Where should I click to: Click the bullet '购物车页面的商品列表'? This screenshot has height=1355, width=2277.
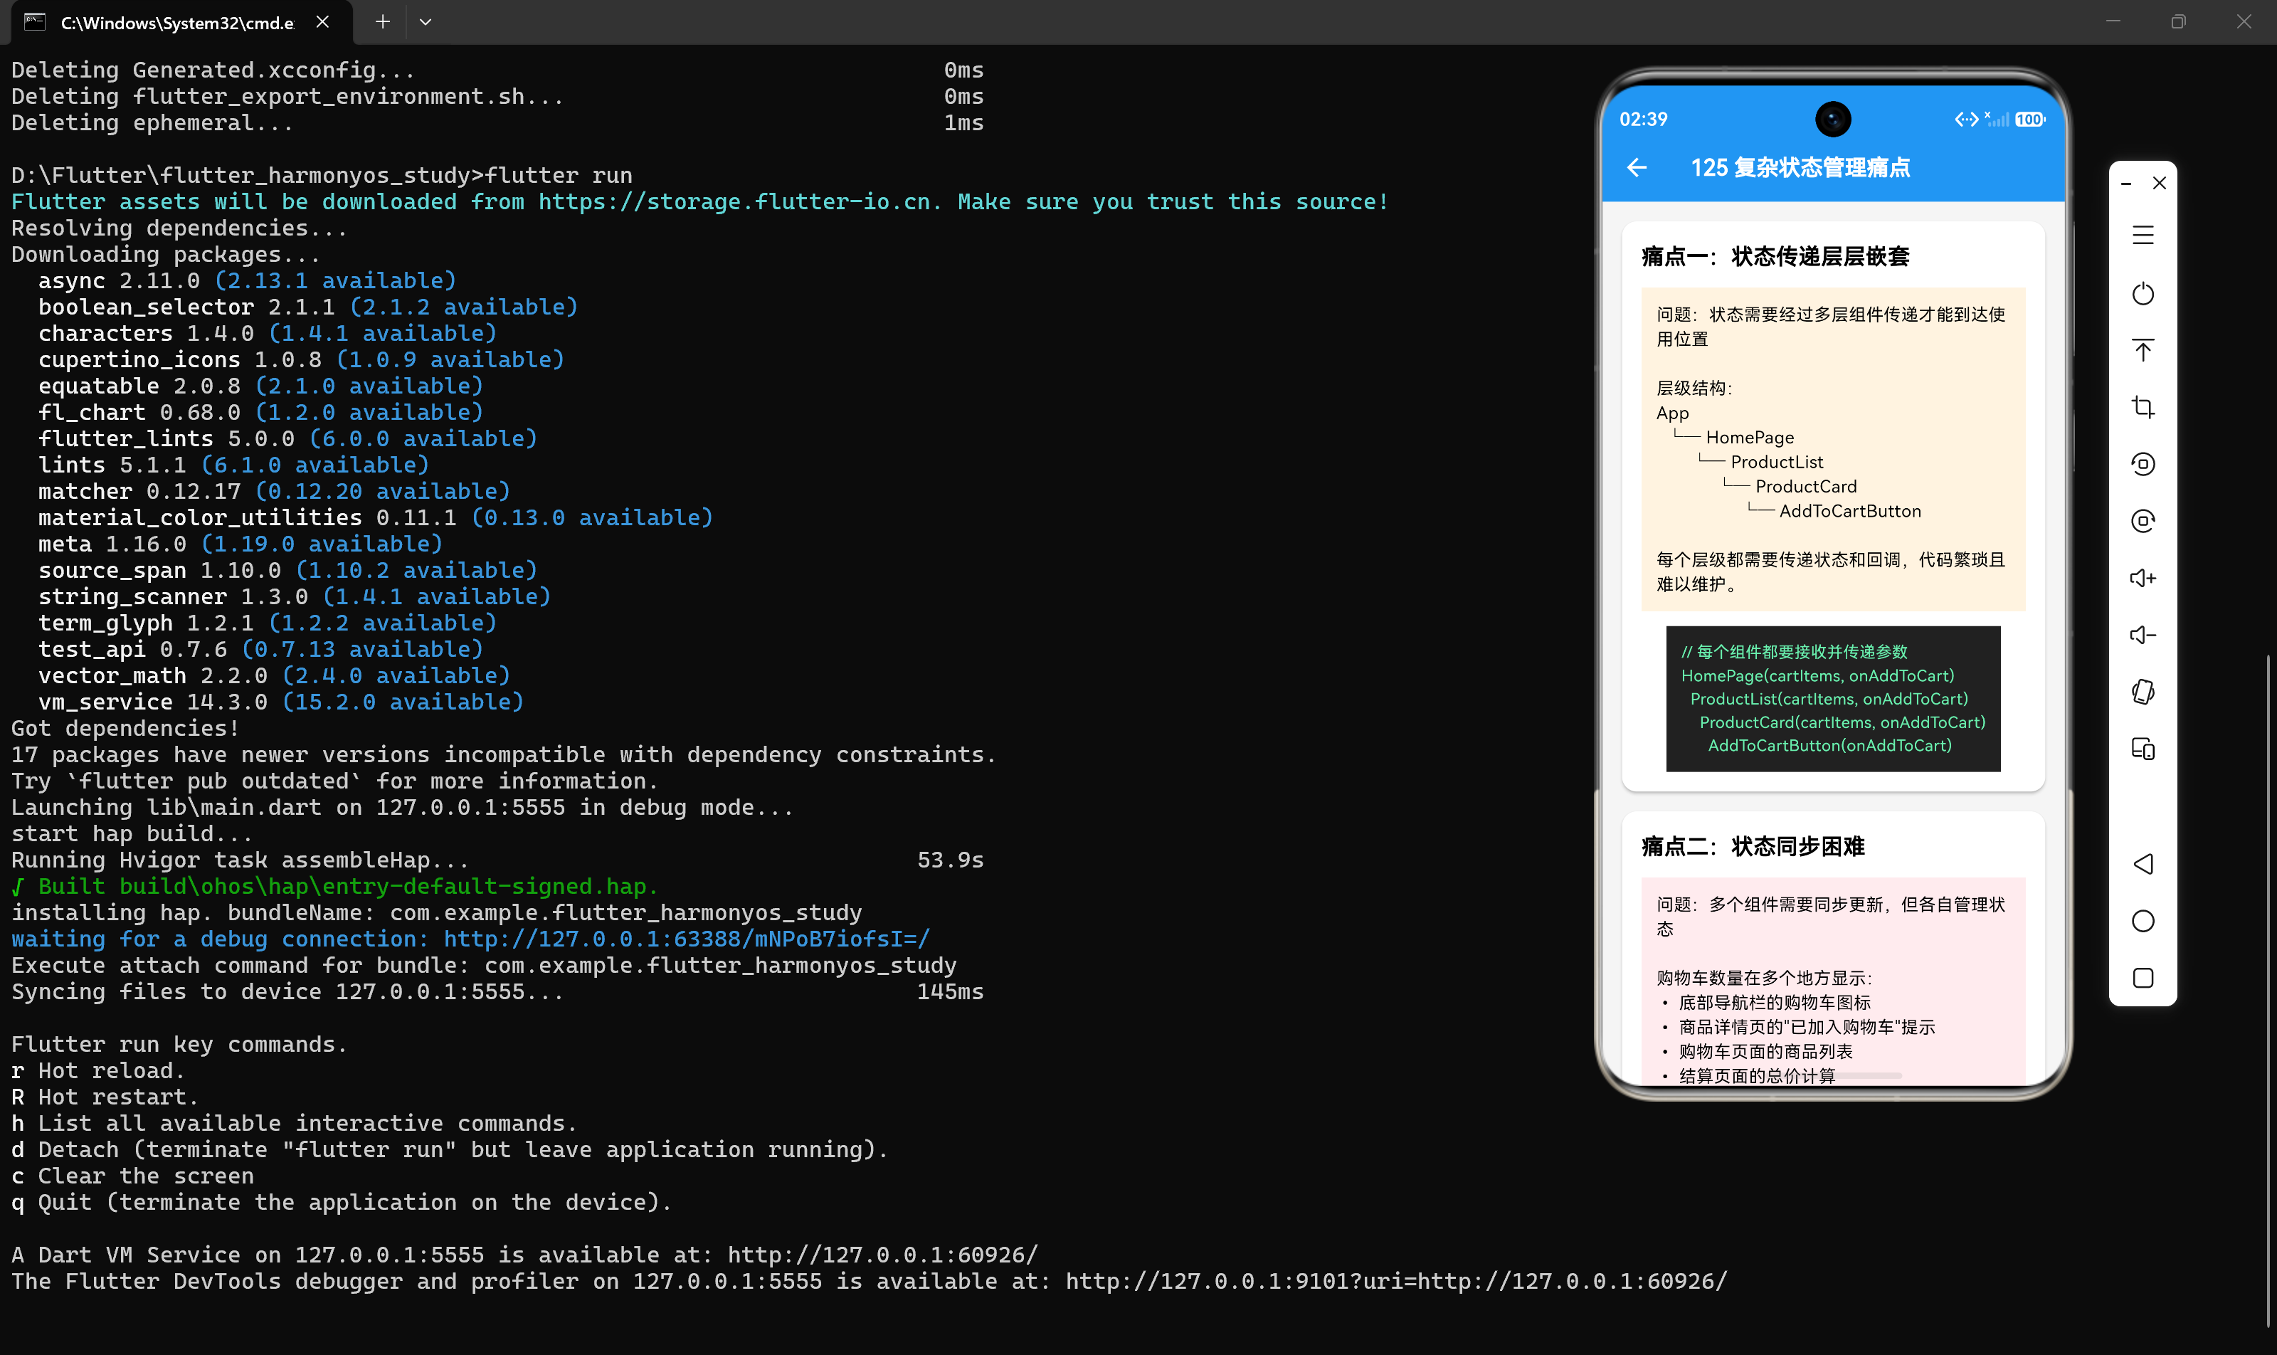[1765, 1052]
